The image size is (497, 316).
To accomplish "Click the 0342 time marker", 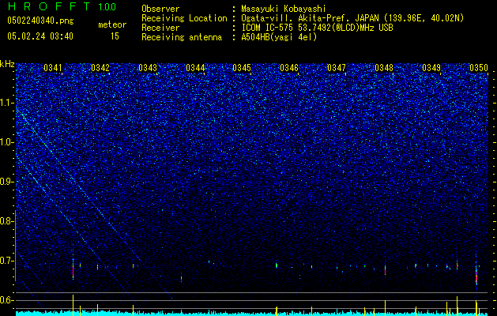I will tap(100, 67).
